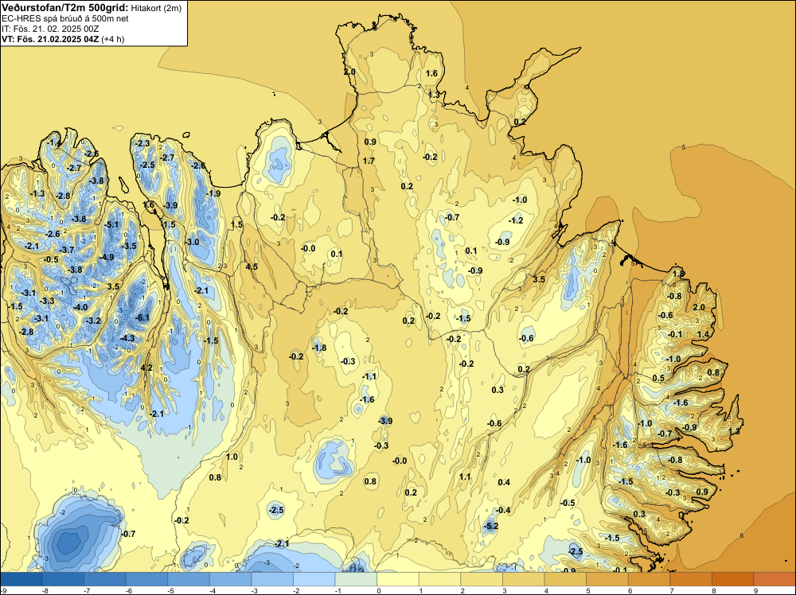Click the '1.4' temperature value
This screenshot has width=796, height=595.
703,334
